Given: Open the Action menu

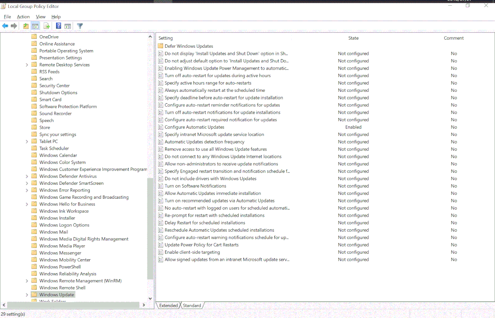Looking at the screenshot, I should [x=23, y=17].
